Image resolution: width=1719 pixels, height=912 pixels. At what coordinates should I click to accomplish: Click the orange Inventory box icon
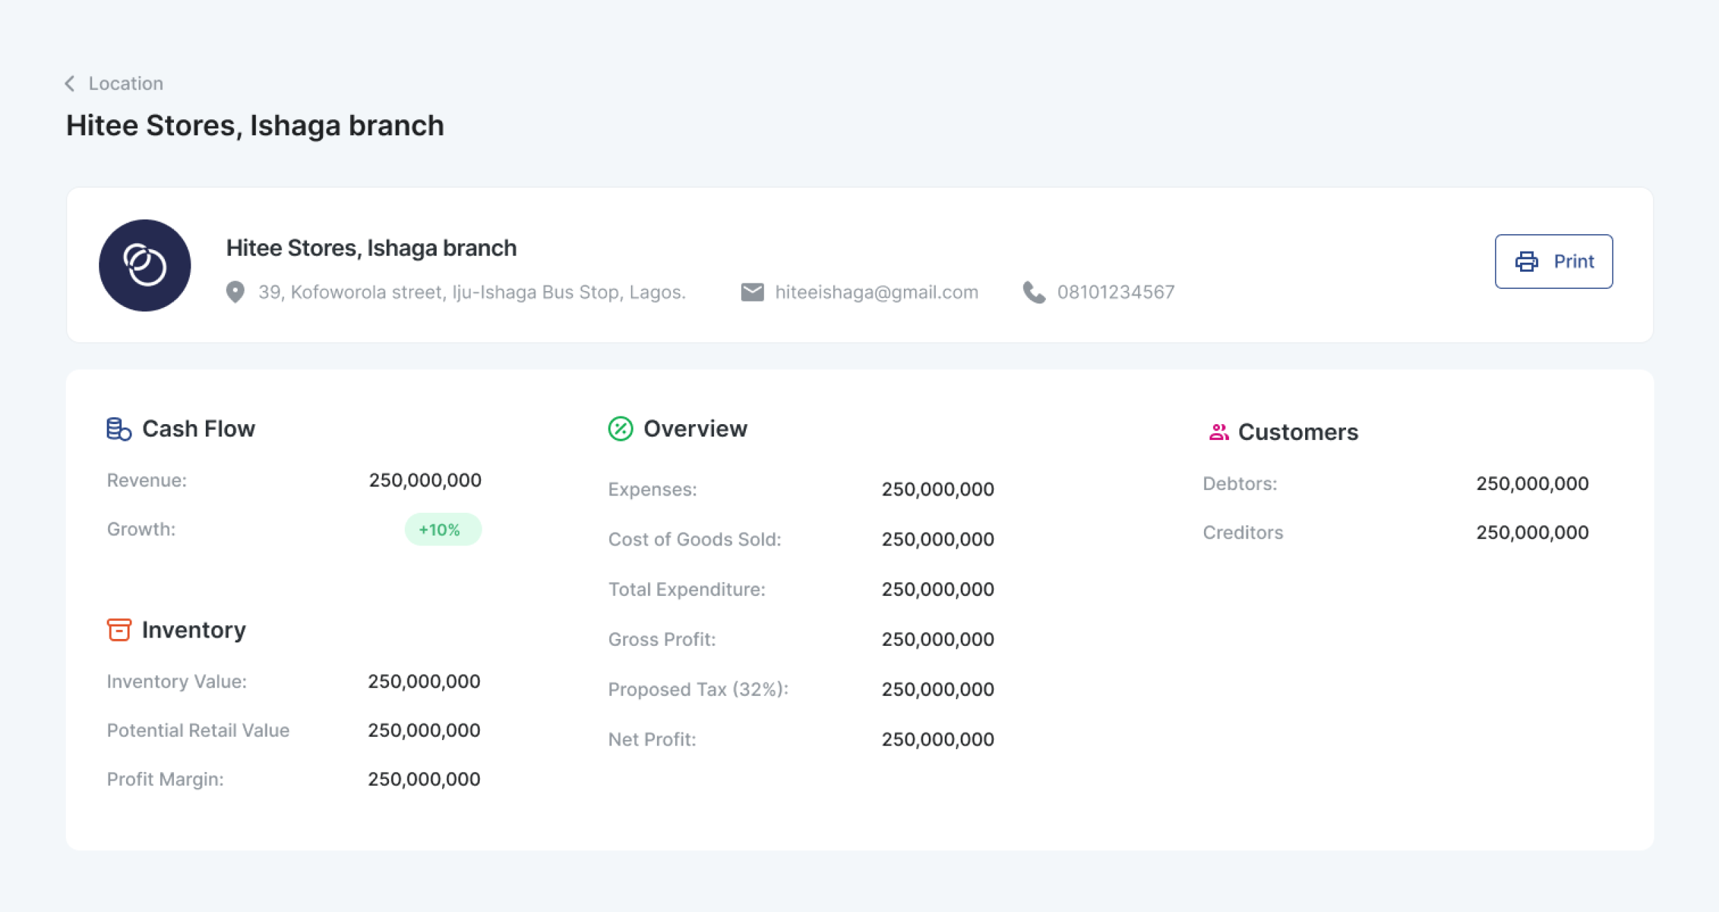tap(119, 630)
